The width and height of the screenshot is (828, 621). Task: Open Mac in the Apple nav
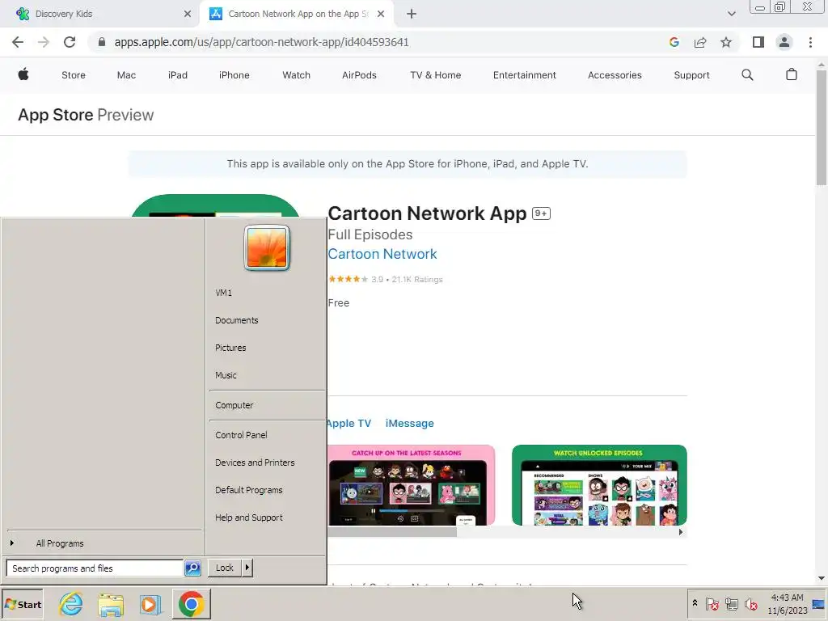click(126, 75)
